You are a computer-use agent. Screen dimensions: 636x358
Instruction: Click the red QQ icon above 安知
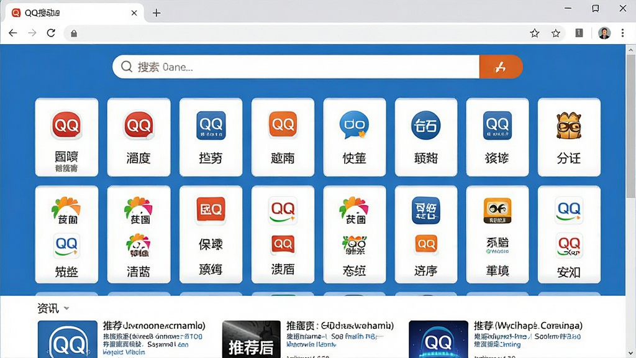[x=569, y=246]
